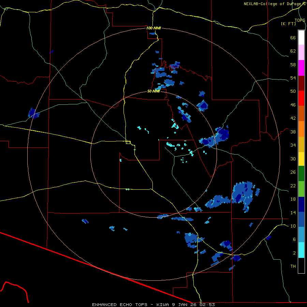
Task: Click the magenta legend color band
Action: coord(301,68)
